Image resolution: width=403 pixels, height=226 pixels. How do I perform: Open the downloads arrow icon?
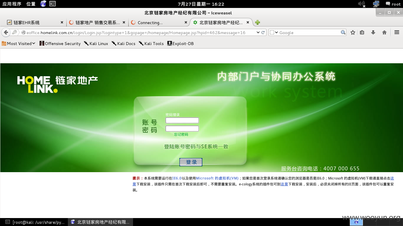(373, 32)
